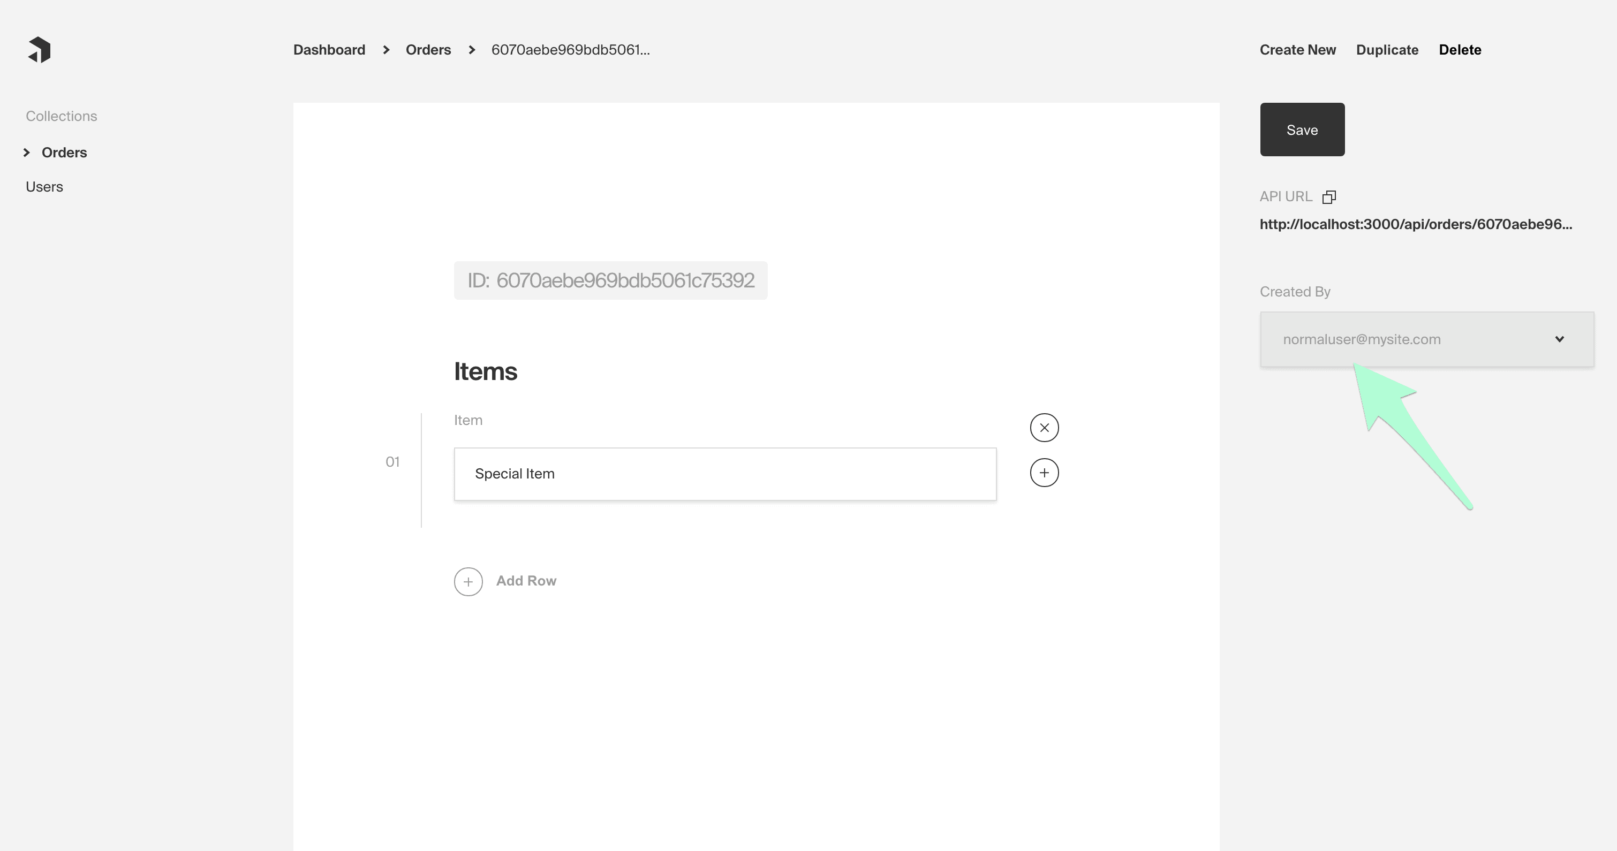Click the API URL label
The image size is (1617, 851).
(x=1286, y=196)
